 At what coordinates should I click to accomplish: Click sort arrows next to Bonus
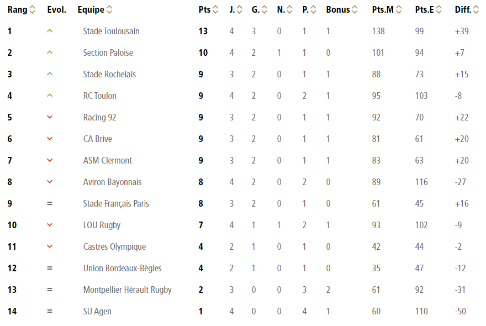tap(355, 10)
